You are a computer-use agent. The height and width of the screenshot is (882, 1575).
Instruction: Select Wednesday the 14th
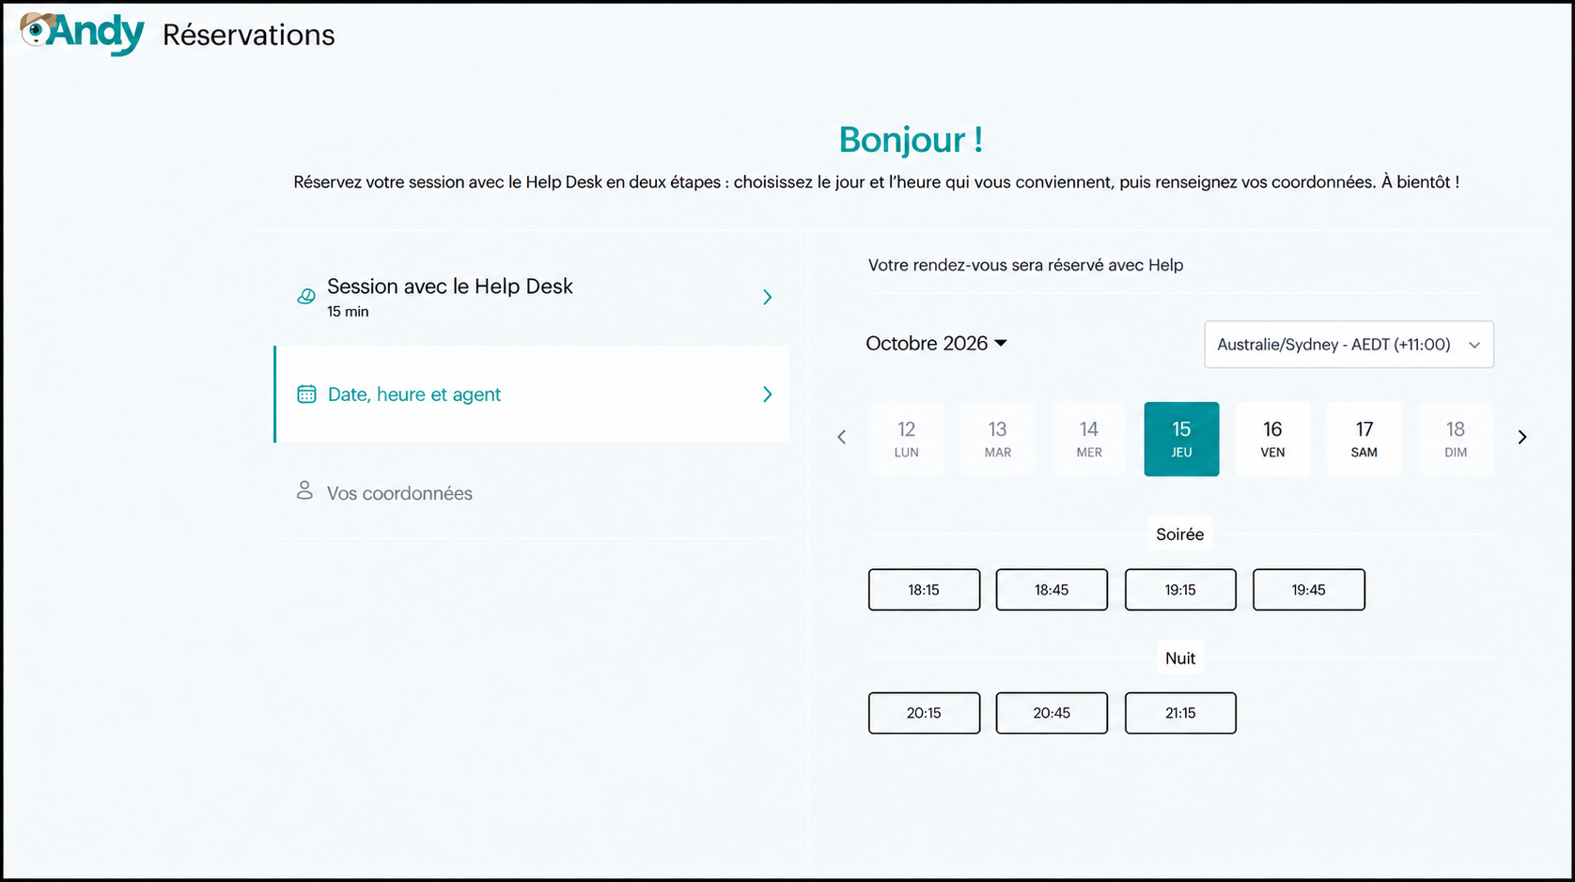pos(1089,439)
